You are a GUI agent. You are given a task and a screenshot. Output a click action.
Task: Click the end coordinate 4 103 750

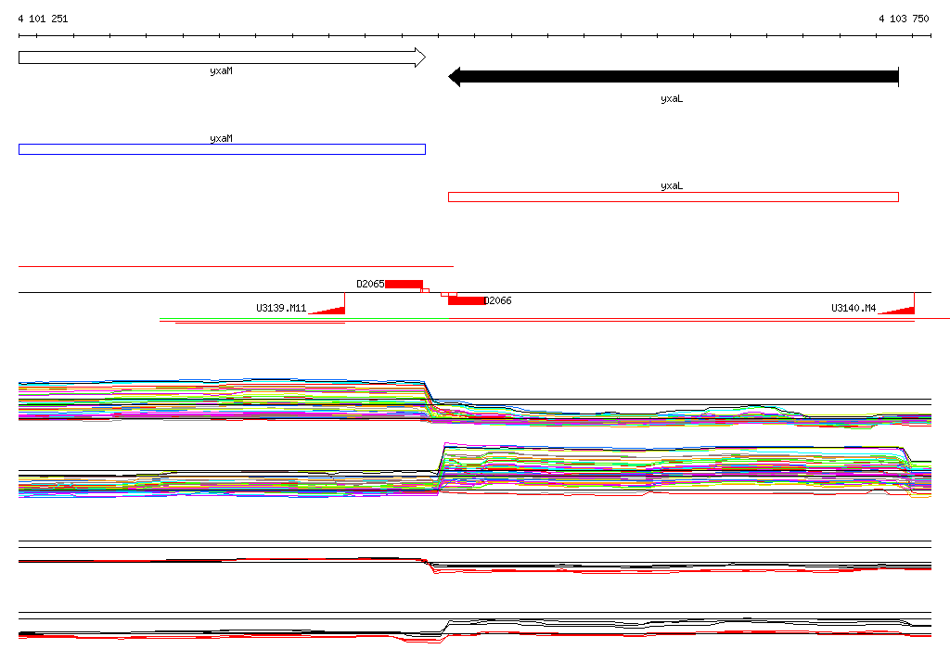point(904,19)
